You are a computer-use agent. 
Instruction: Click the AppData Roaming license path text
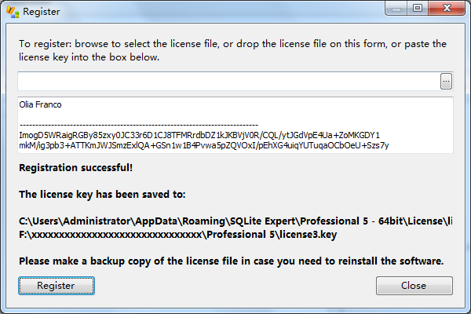click(235, 221)
